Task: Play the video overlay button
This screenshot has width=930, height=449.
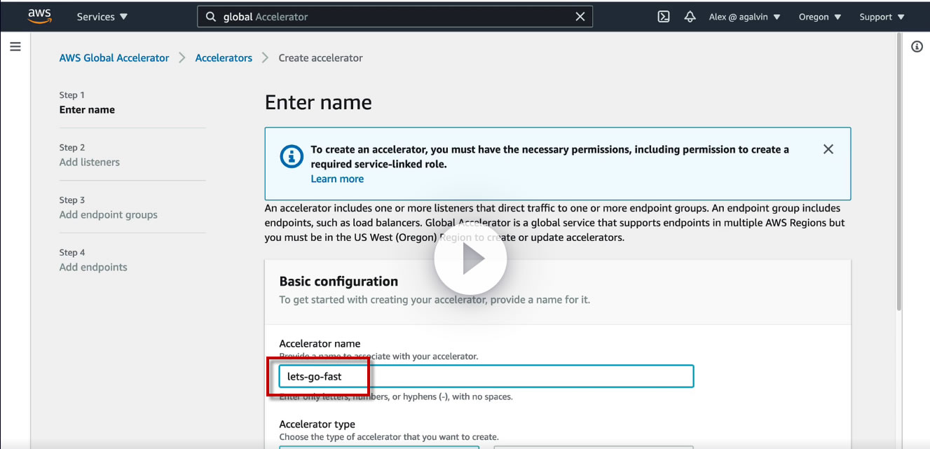Action: click(470, 259)
